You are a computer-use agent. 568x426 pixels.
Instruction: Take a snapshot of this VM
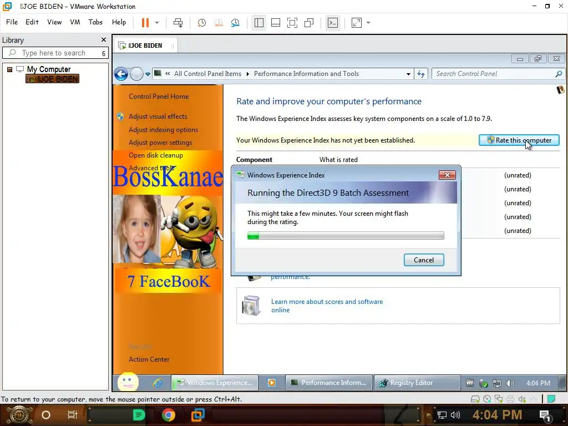[201, 22]
